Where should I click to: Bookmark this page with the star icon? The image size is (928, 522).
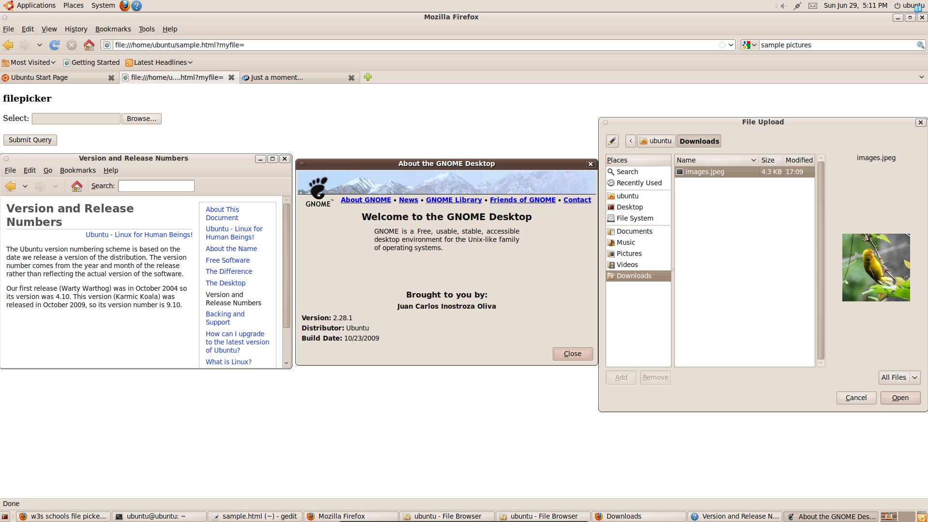722,45
